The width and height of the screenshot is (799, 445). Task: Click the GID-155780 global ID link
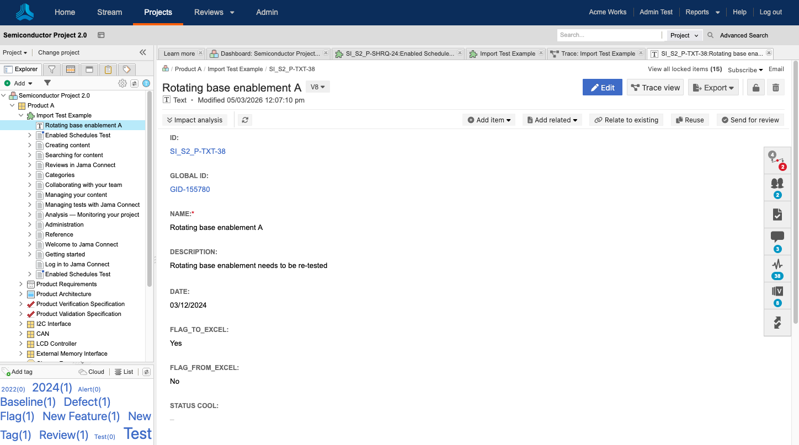[190, 189]
